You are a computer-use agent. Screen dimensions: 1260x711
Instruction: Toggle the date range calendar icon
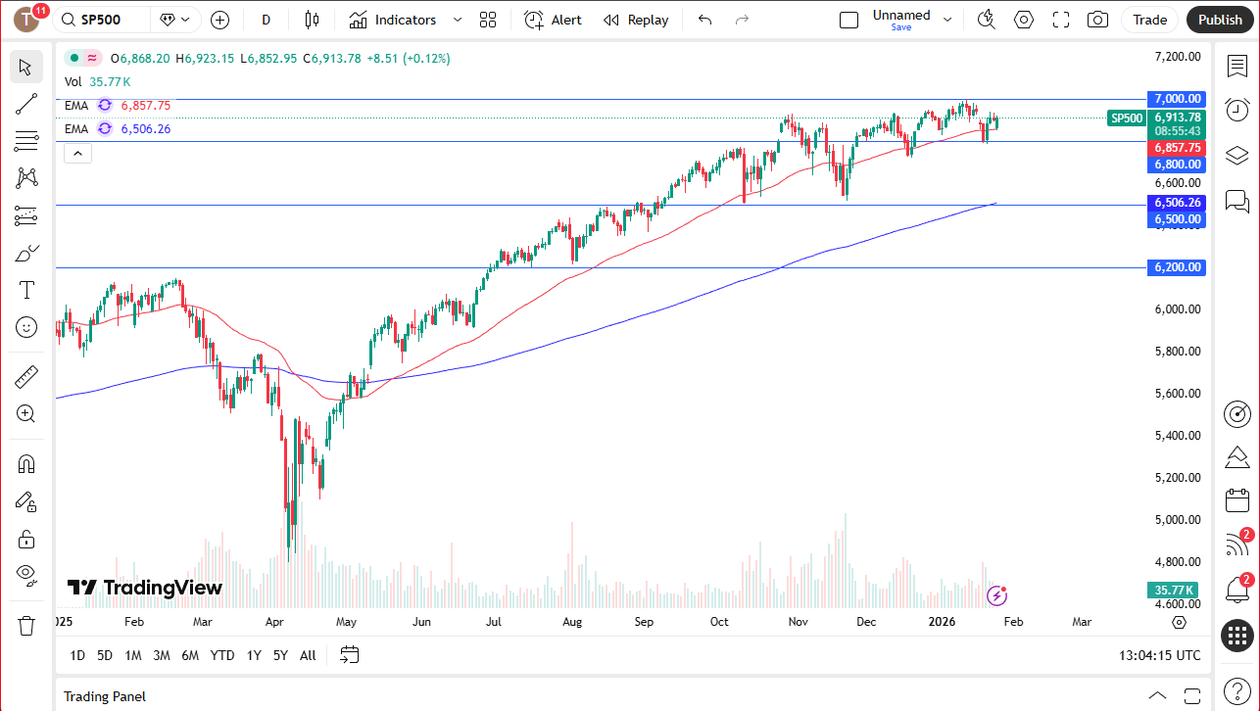coord(350,655)
